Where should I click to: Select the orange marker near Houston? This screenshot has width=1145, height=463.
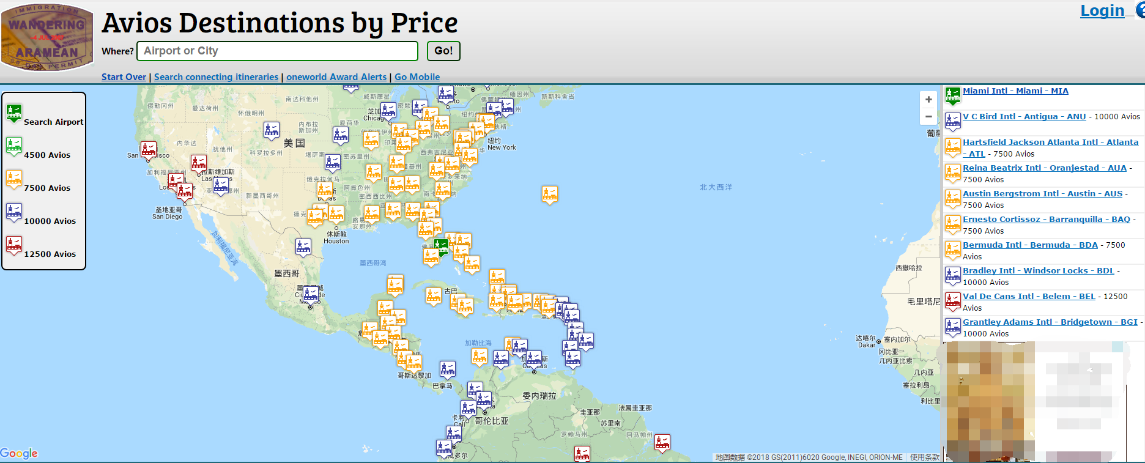coord(336,214)
